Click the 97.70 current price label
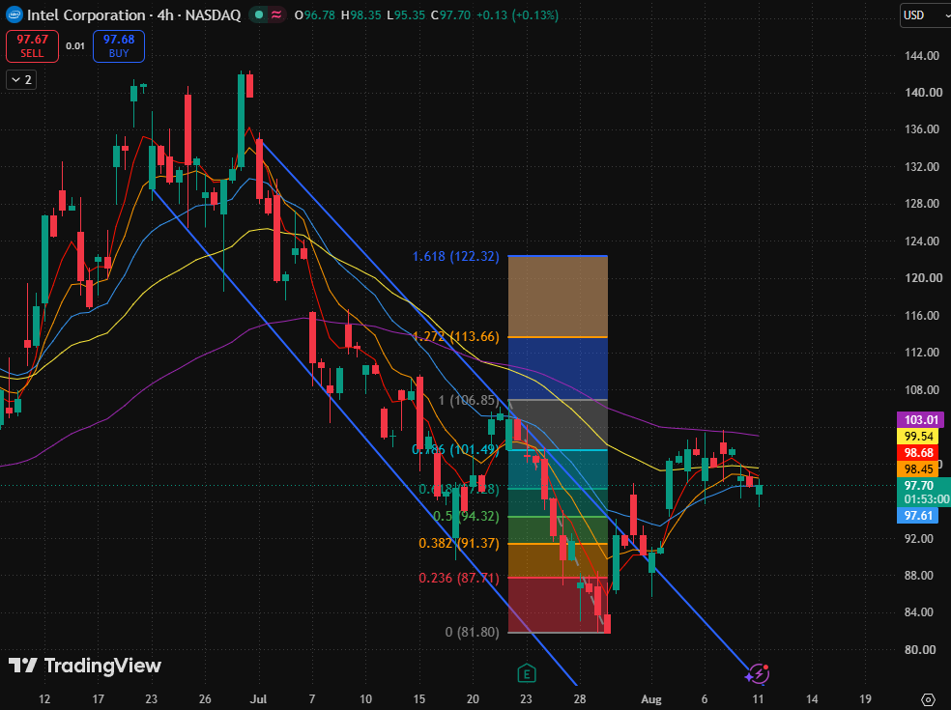The width and height of the screenshot is (951, 710). (919, 486)
